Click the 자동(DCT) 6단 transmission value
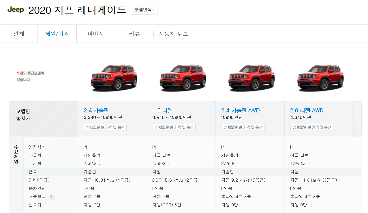Viewport: 368px width, 213px height. click(167, 205)
